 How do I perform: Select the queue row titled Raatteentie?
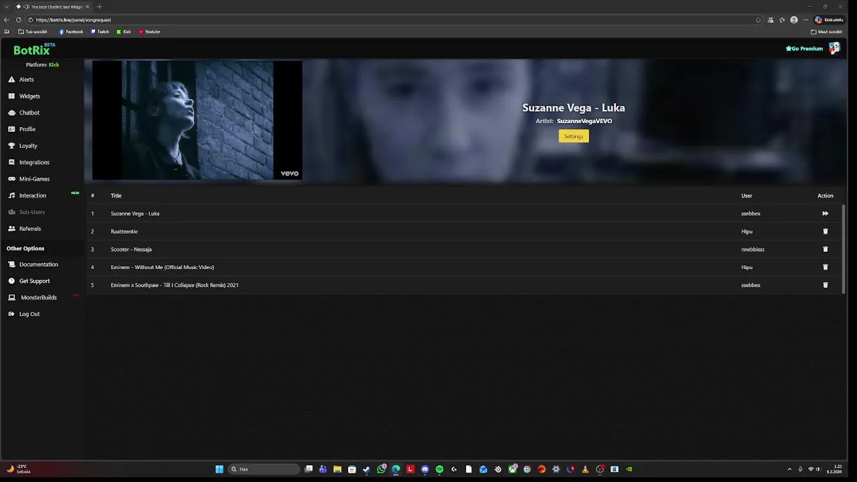[463, 232]
